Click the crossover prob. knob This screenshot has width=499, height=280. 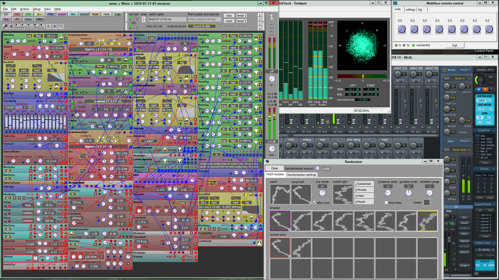(x=388, y=193)
